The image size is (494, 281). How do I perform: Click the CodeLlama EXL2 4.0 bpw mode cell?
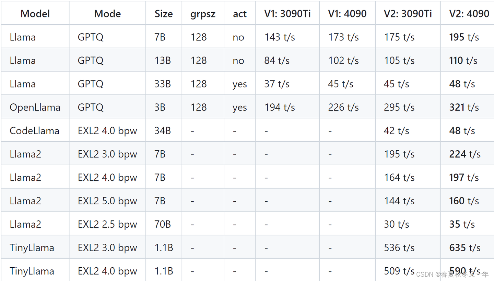click(107, 130)
